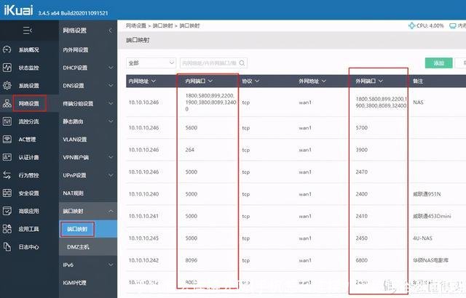Click the green 添加 button
Viewport: 466px width, 298px height.
point(438,63)
